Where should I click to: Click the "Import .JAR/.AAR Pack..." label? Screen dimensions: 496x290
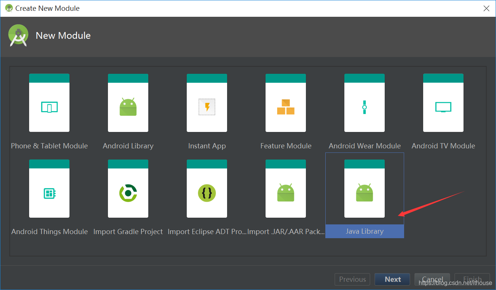pos(286,231)
